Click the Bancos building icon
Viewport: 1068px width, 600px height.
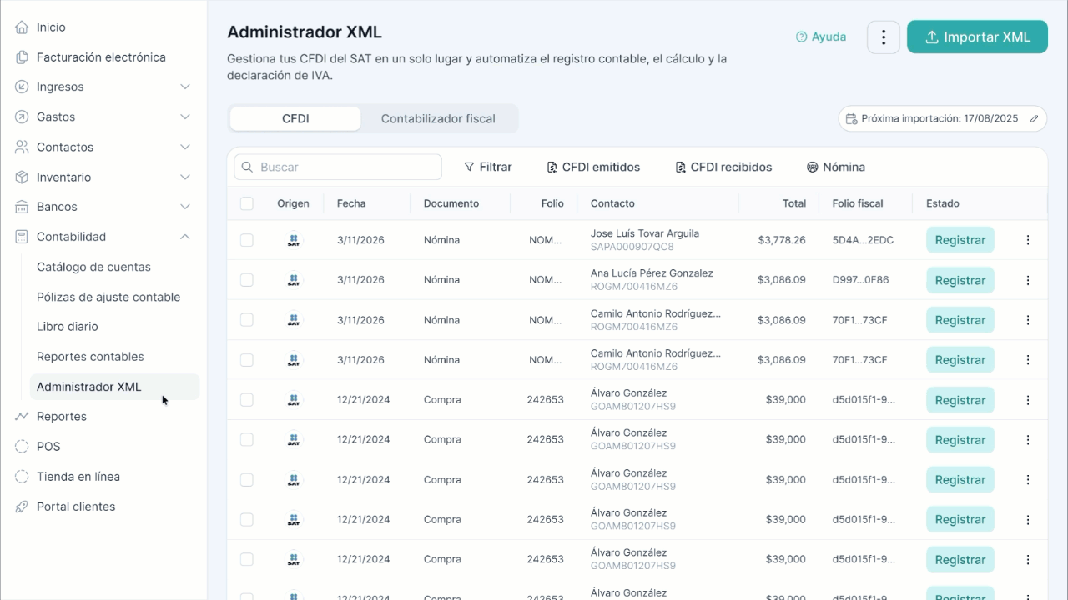[22, 207]
